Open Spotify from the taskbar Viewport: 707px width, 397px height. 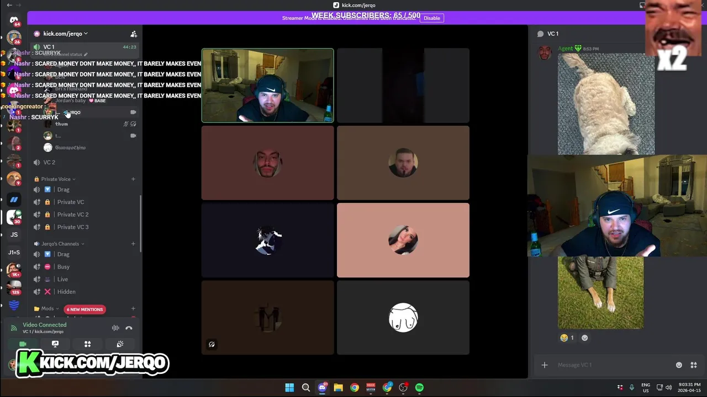[x=419, y=388]
